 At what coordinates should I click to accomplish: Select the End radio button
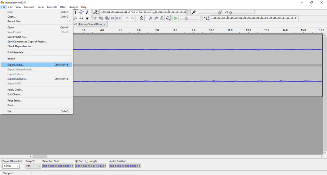click(x=77, y=161)
